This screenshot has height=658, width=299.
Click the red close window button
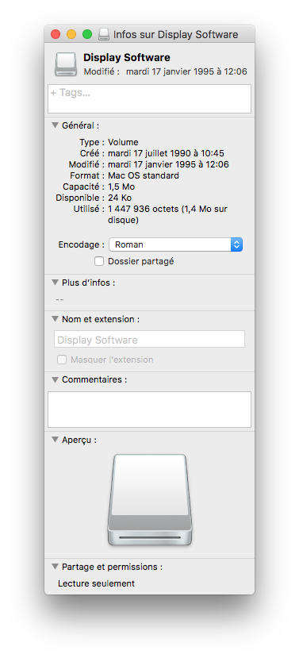(x=56, y=34)
